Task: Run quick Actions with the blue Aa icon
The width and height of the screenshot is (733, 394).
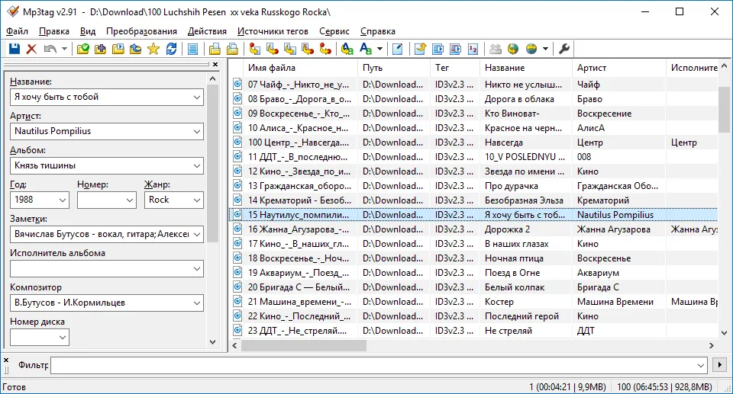Action: 366,49
